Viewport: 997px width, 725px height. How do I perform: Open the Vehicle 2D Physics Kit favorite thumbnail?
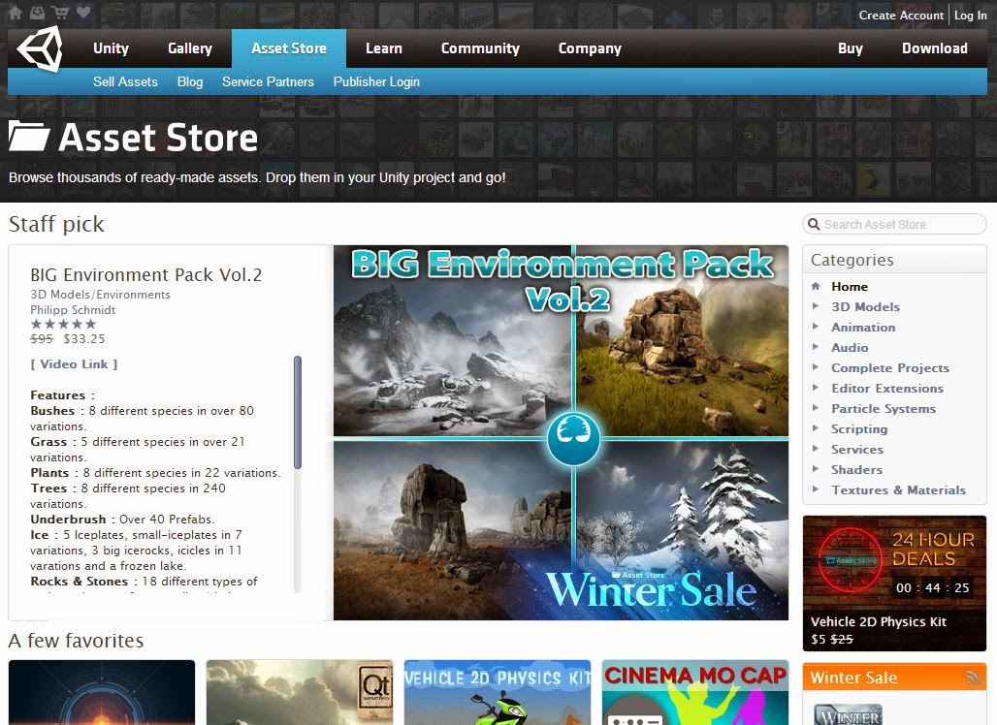(x=498, y=692)
